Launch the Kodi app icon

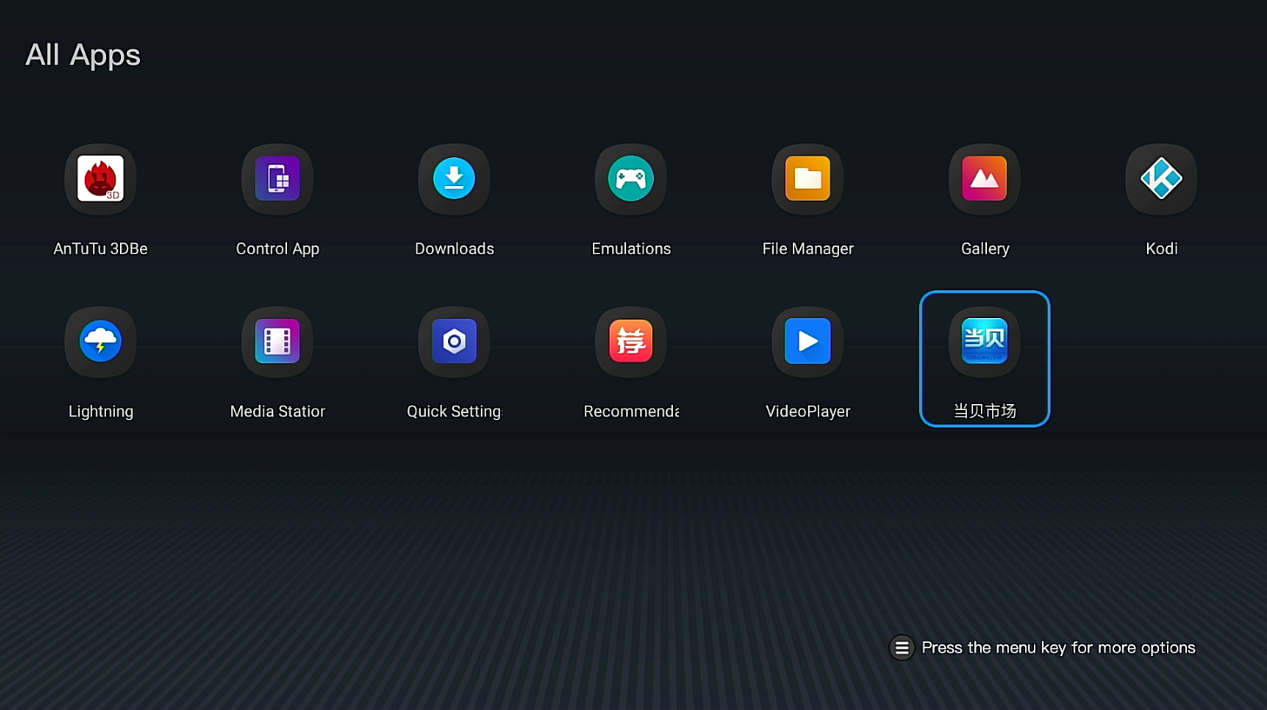click(1161, 179)
